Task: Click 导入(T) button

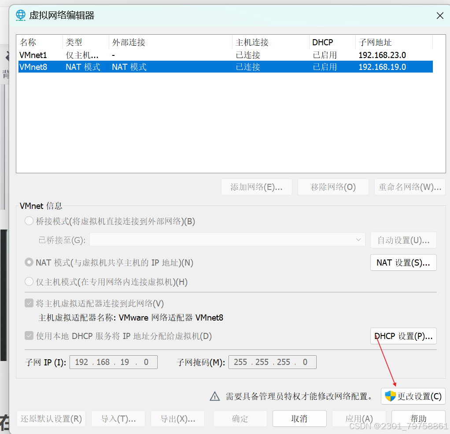Action: click(x=118, y=419)
